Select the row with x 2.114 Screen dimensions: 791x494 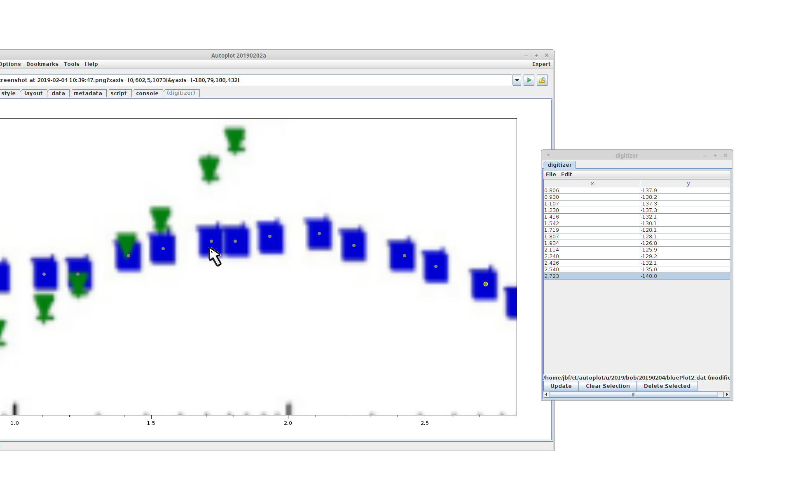[x=637, y=250]
